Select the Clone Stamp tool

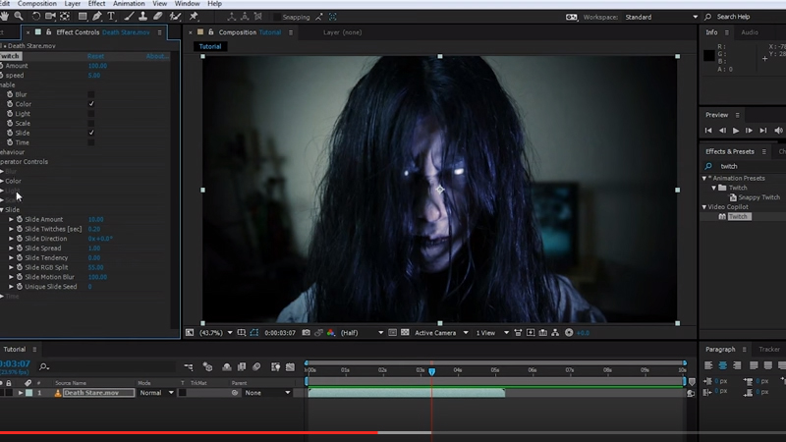pos(144,17)
